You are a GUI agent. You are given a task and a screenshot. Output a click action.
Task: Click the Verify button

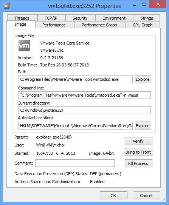coord(138,141)
